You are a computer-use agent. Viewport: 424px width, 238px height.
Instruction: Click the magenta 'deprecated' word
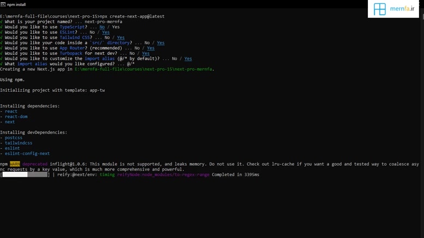(x=35, y=164)
